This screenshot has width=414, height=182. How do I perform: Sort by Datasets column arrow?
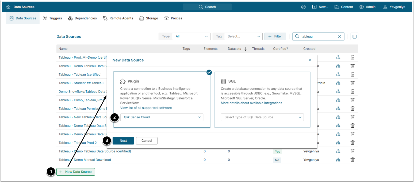pos(246,49)
